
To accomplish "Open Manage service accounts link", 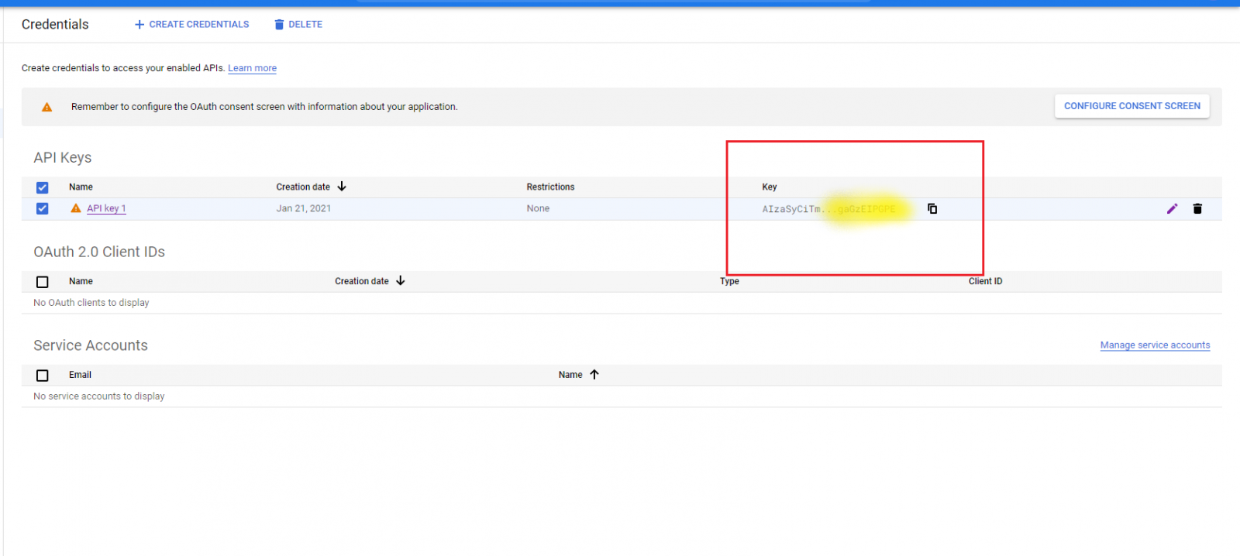I will (1155, 345).
